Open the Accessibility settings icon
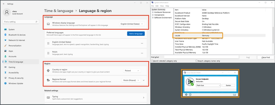The height and width of the screenshot is (105, 275). point(6,73)
